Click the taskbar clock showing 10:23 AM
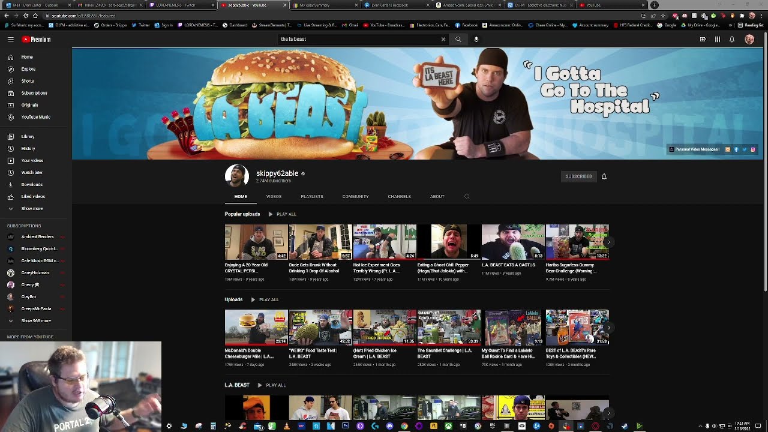768x432 pixels. [742, 426]
